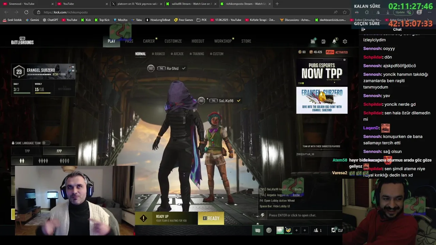This screenshot has width=436, height=245.
Task: Select the ARCADE mode
Action: [177, 54]
